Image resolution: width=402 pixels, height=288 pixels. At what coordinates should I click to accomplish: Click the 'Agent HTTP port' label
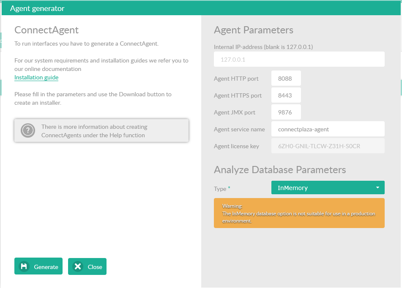pos(236,79)
